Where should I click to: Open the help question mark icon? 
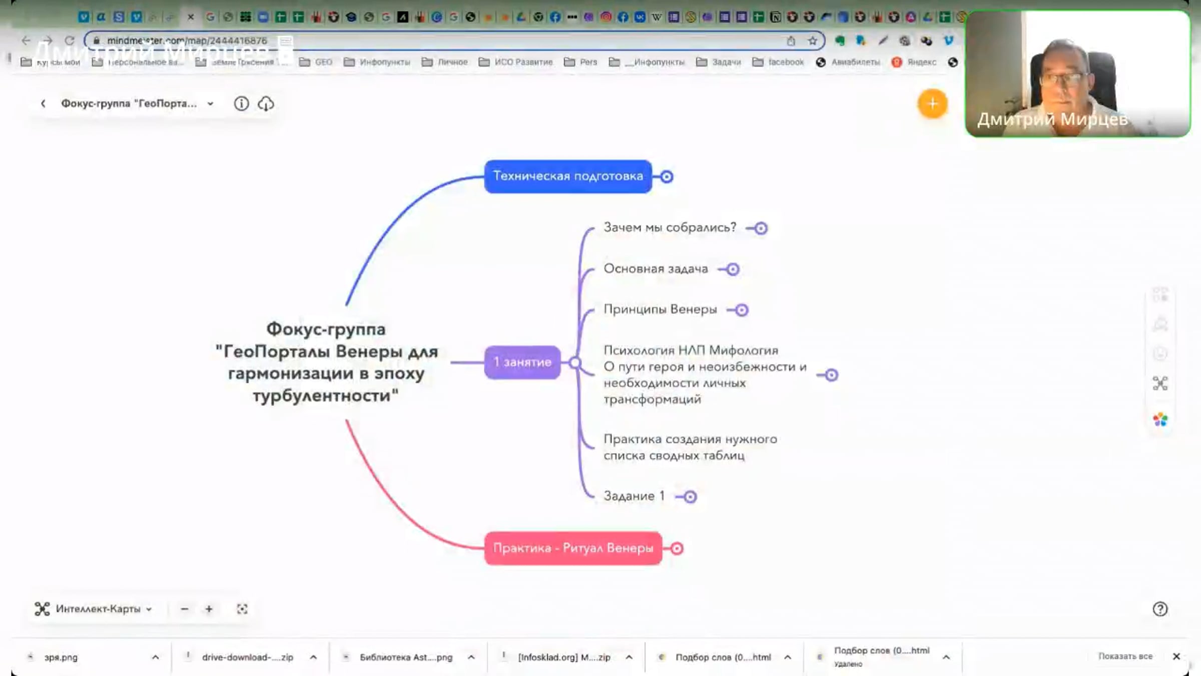(1160, 609)
